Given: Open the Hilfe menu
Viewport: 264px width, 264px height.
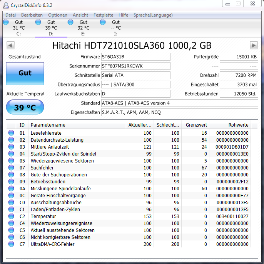Looking at the screenshot, I should (x=123, y=15).
